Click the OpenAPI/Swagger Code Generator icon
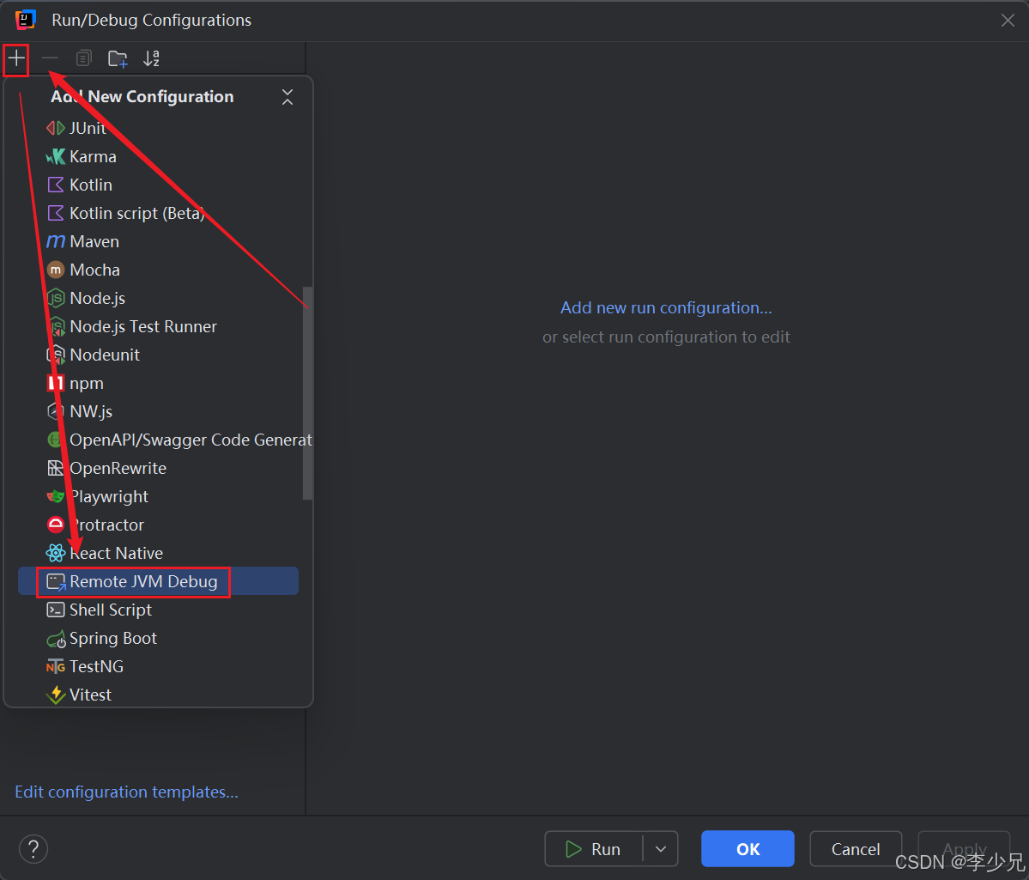Viewport: 1029px width, 880px height. pyautogui.click(x=56, y=440)
